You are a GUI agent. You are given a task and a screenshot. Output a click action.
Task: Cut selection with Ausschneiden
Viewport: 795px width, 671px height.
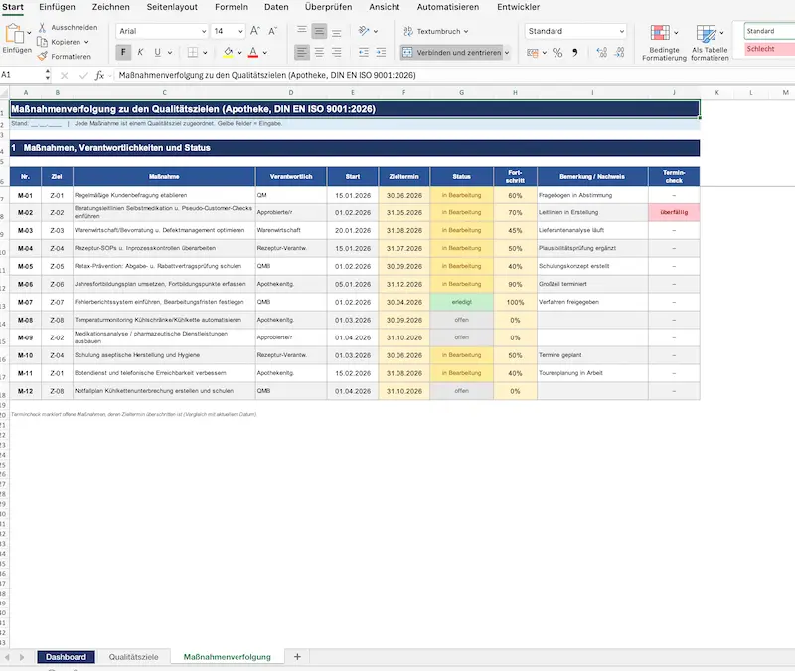(x=68, y=28)
